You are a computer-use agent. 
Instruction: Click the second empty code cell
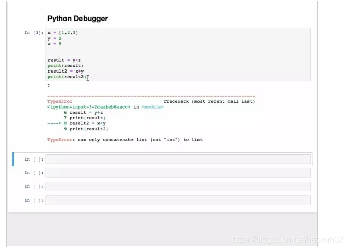click(x=178, y=173)
